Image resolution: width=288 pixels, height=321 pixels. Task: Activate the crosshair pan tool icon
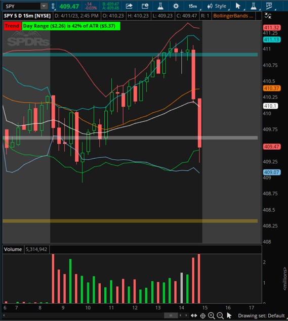(x=203, y=315)
